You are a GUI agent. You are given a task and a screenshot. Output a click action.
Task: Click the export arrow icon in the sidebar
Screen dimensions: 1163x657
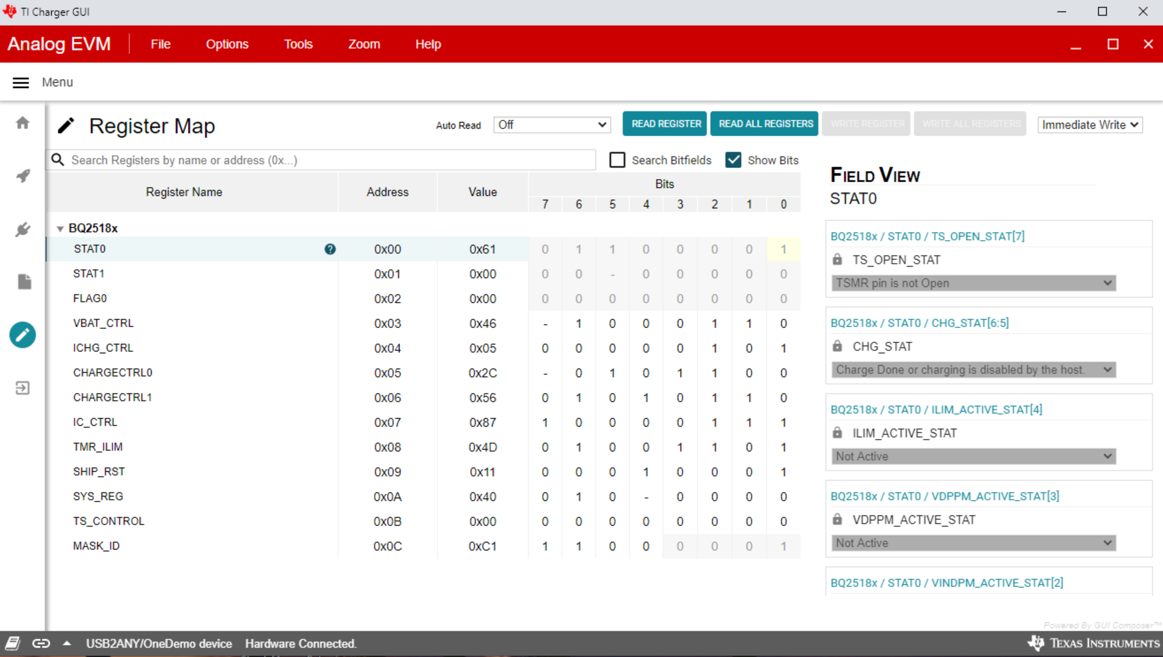23,388
